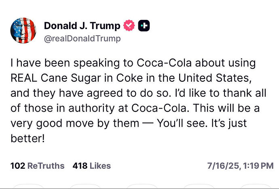Click the red verified checkmark badge
This screenshot has height=189, width=279.
(129, 25)
